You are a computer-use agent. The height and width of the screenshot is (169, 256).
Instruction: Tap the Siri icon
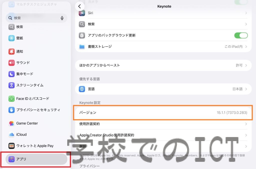(x=82, y=13)
